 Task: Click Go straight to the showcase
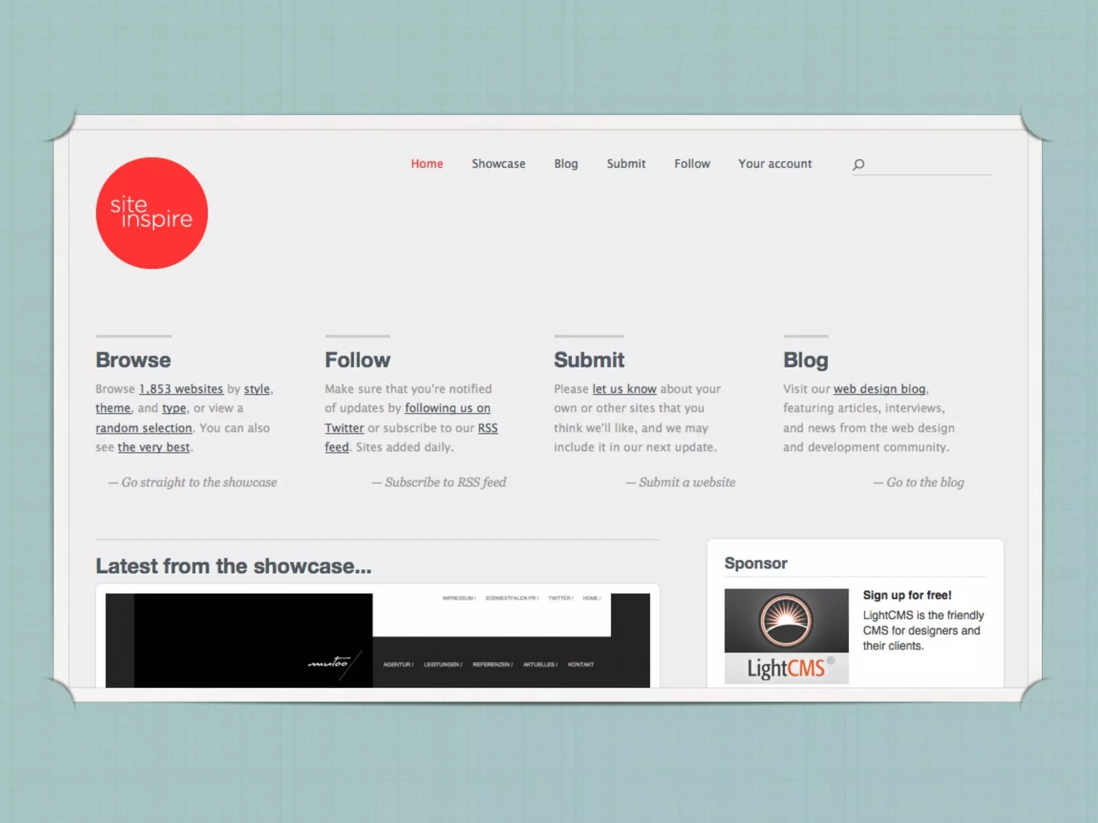pyautogui.click(x=198, y=482)
